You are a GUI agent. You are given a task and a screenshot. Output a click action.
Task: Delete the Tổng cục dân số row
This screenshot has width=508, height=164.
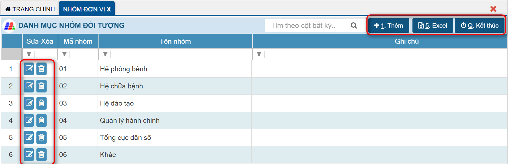(41, 138)
